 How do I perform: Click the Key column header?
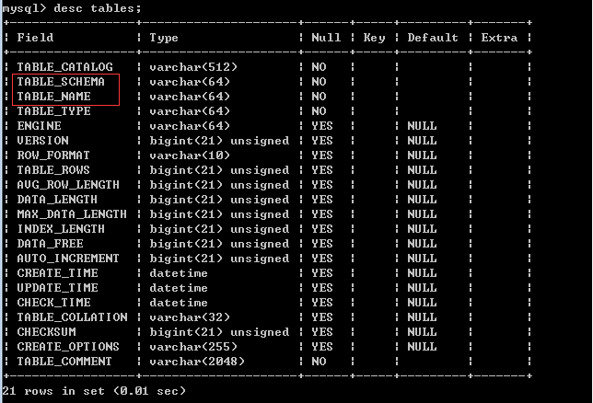point(374,38)
